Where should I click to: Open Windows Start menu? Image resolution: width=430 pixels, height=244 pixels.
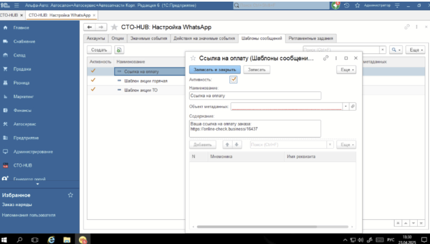click(x=4, y=240)
